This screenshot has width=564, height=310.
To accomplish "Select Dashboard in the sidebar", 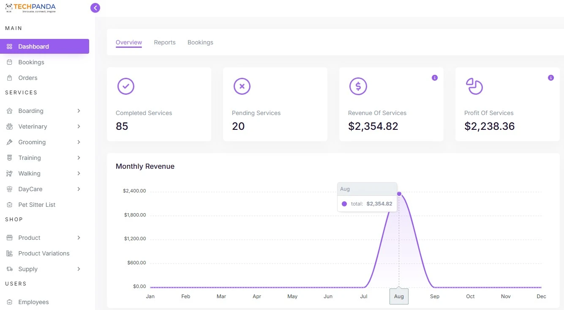I will tap(44, 47).
